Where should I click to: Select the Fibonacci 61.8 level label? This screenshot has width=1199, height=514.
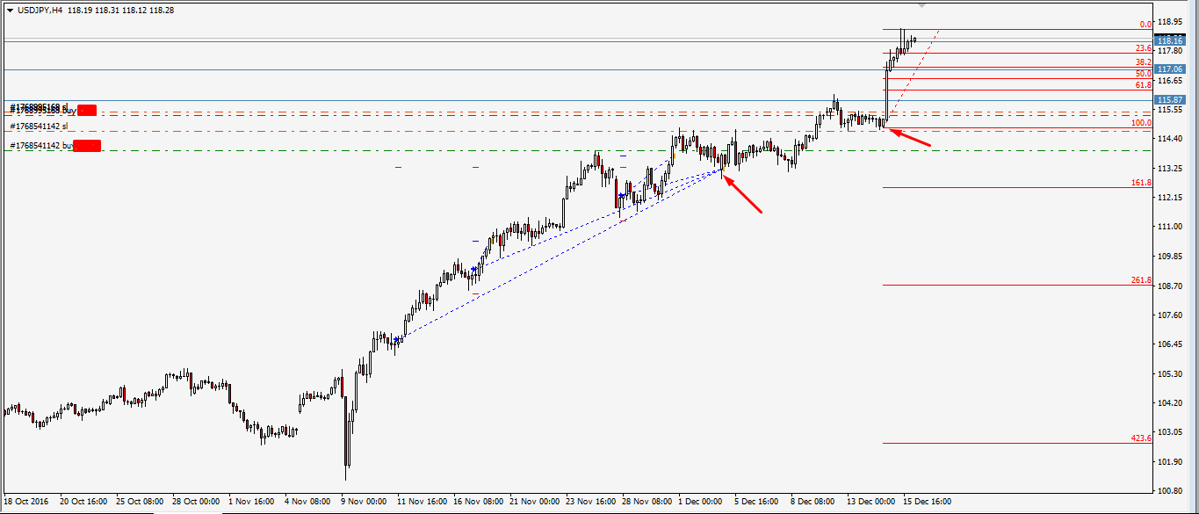1143,85
